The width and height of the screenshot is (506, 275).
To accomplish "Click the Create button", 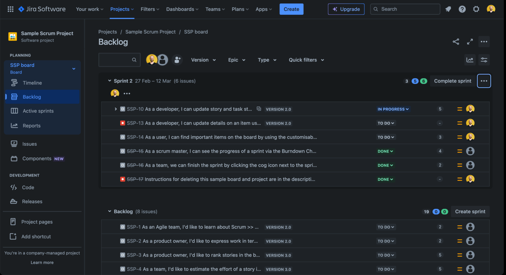I will (x=291, y=9).
